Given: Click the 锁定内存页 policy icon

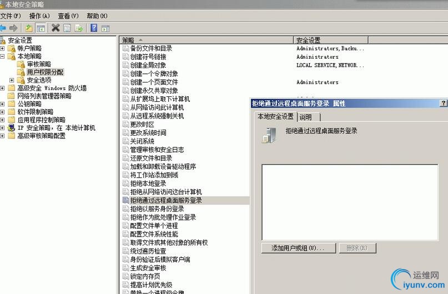Looking at the screenshot, I should [x=125, y=276].
